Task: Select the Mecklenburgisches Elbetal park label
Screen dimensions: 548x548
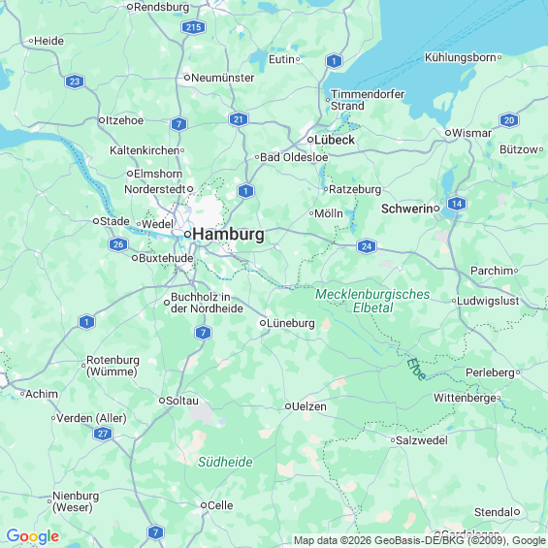Action: 372,301
